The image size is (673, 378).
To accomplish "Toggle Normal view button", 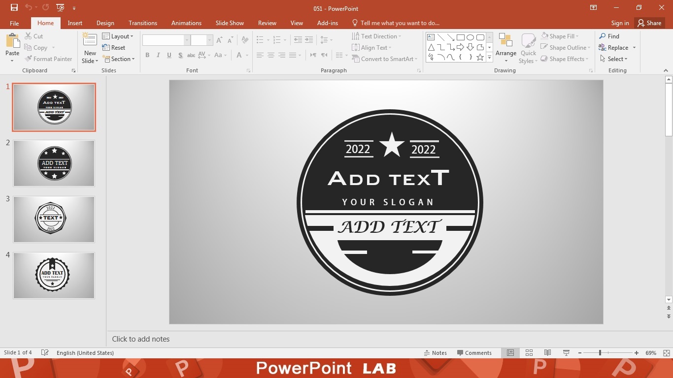I will click(510, 353).
